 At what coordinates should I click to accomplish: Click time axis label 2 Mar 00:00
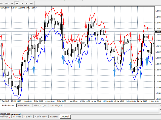point(27,101)
